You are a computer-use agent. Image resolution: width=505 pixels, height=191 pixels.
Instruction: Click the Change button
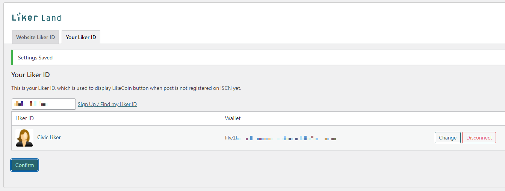coord(448,138)
